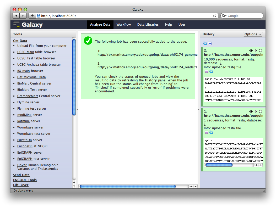Open the Help menu
The image size is (276, 207).
pos(169,25)
